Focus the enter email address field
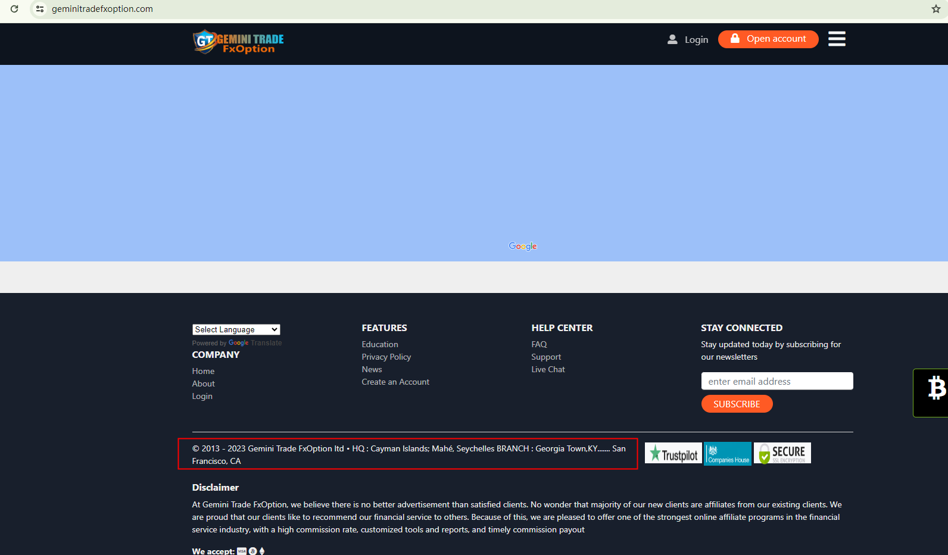This screenshot has width=948, height=555. 777,381
